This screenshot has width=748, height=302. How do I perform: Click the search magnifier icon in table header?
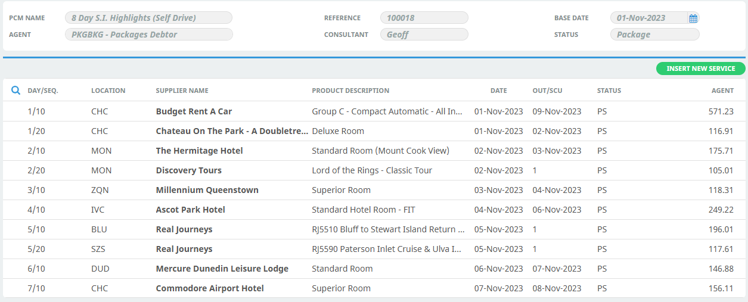pos(16,91)
